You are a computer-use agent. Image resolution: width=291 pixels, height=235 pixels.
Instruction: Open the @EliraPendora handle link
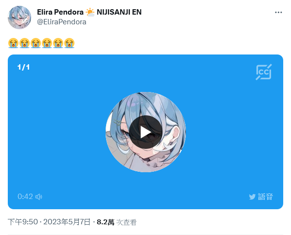point(62,22)
